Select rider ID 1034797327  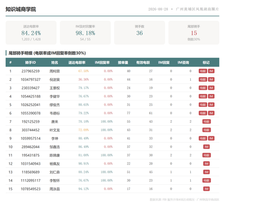pyautogui.click(x=30, y=79)
